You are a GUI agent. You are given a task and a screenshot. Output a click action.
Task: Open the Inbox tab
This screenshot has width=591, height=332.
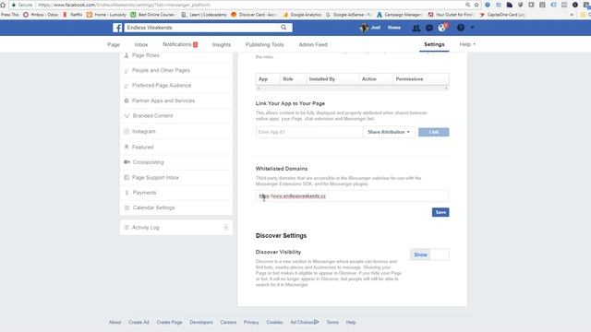[141, 44]
